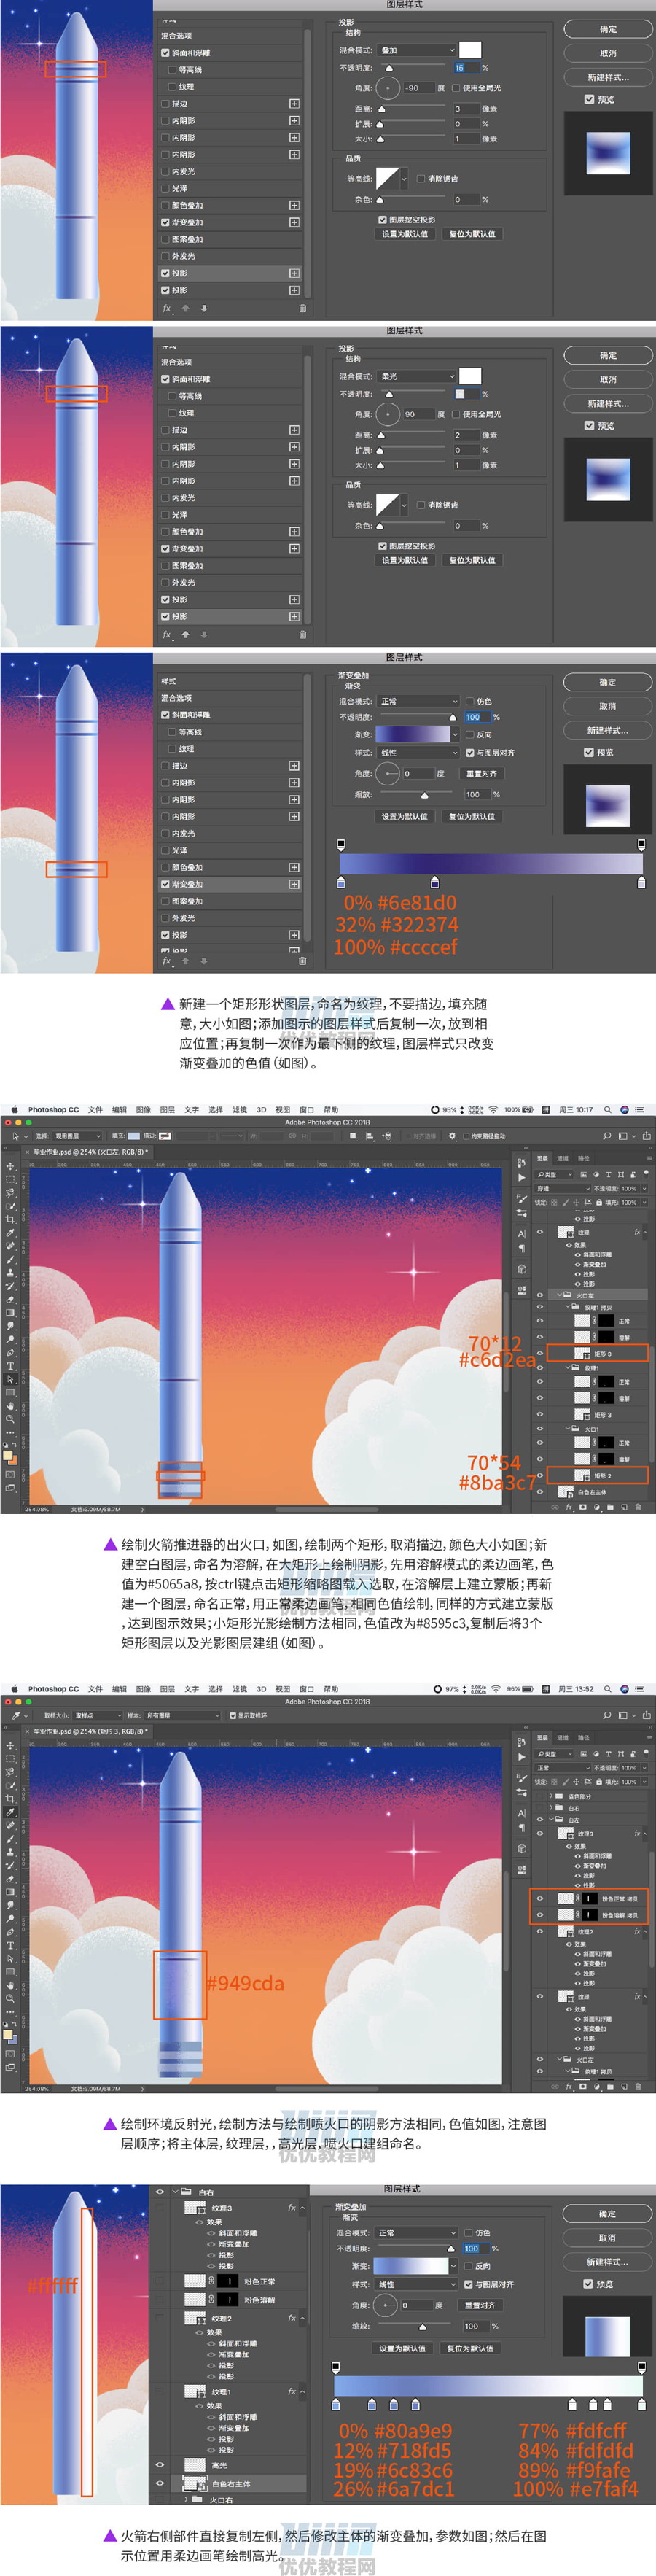Image resolution: width=656 pixels, height=2576 pixels.
Task: Hide the 粉色正常 拷贝 layer in the 13:52 window
Action: [540, 1899]
